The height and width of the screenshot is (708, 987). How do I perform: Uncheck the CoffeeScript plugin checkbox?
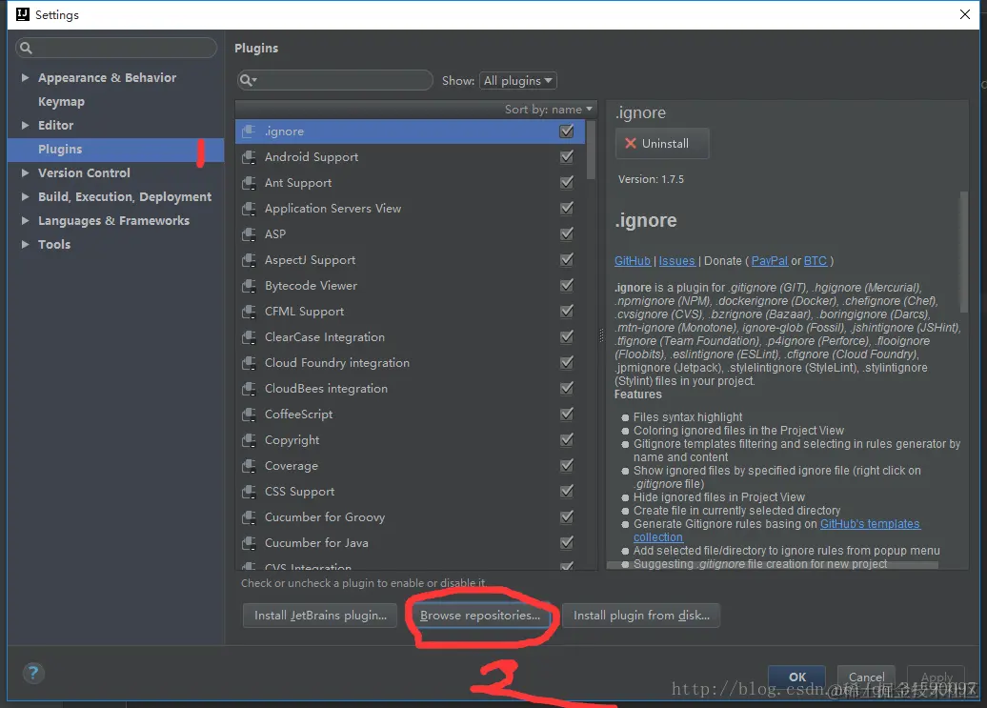(x=567, y=415)
